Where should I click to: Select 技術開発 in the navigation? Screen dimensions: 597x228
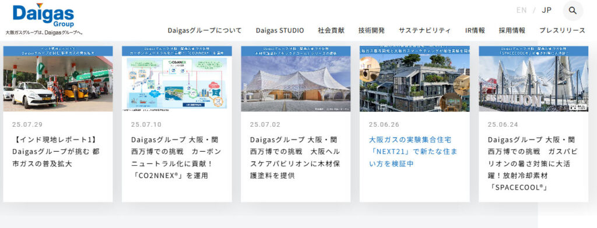[x=371, y=30]
